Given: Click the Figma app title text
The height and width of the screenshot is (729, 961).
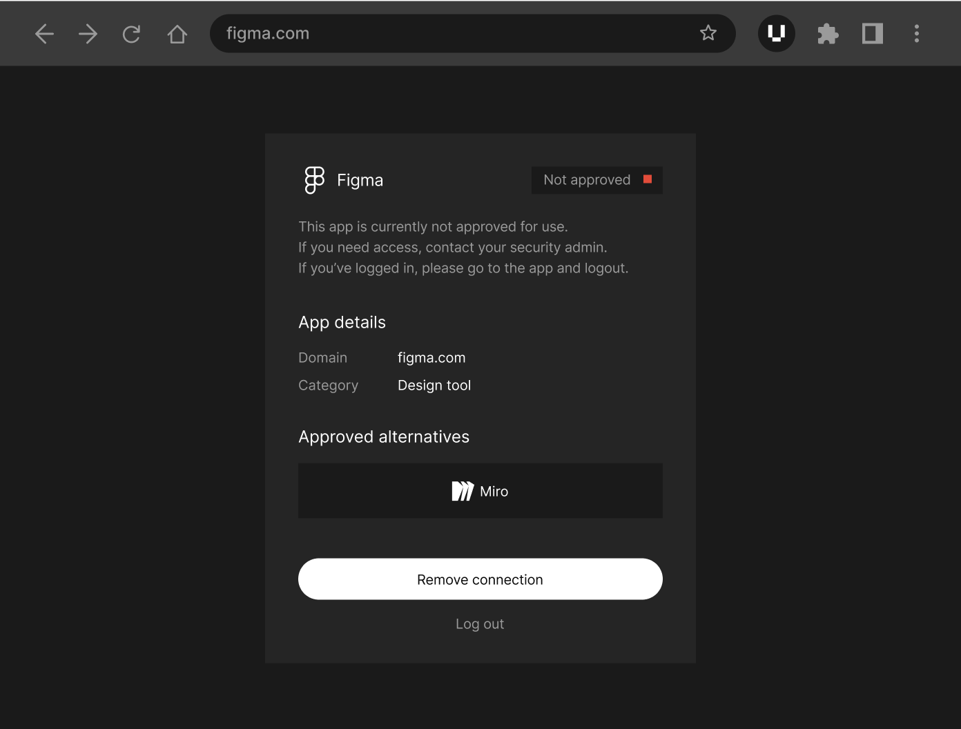Looking at the screenshot, I should [x=360, y=180].
